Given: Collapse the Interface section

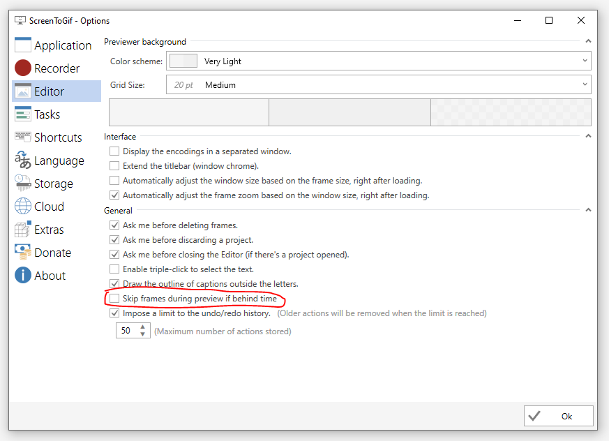Looking at the screenshot, I should (588, 136).
